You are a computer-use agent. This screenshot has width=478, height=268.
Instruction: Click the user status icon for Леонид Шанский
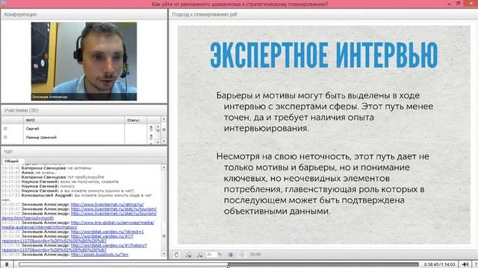click(151, 137)
